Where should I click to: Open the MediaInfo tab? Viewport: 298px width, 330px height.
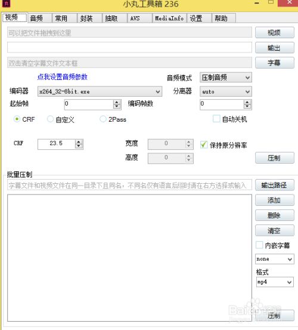click(x=169, y=18)
